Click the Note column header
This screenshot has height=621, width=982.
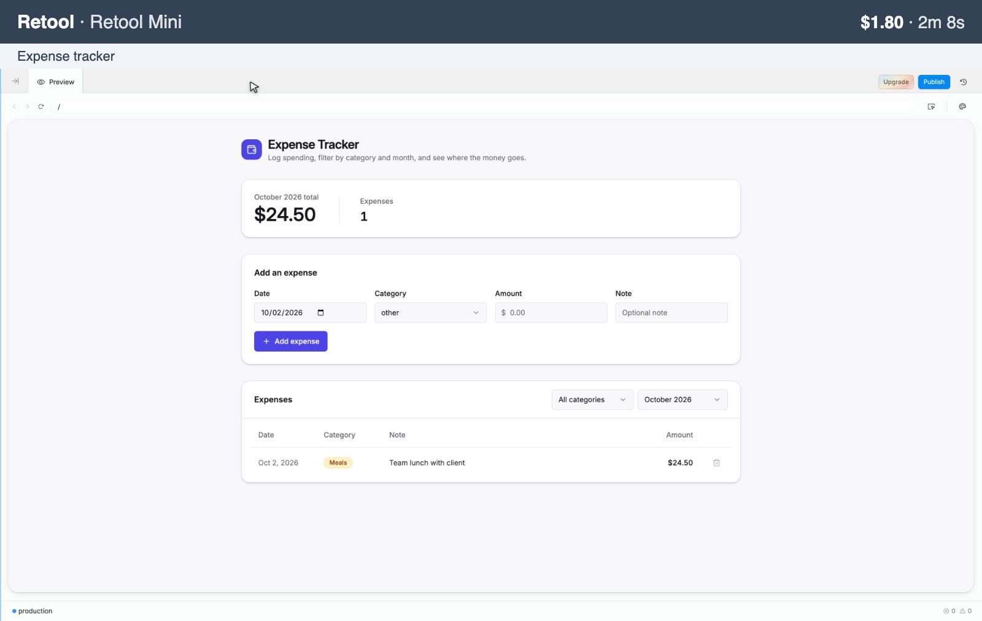click(x=397, y=435)
